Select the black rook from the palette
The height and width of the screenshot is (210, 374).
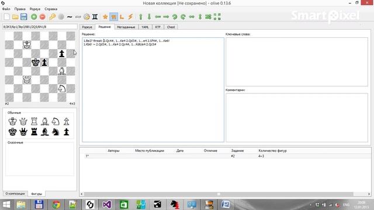(34, 132)
